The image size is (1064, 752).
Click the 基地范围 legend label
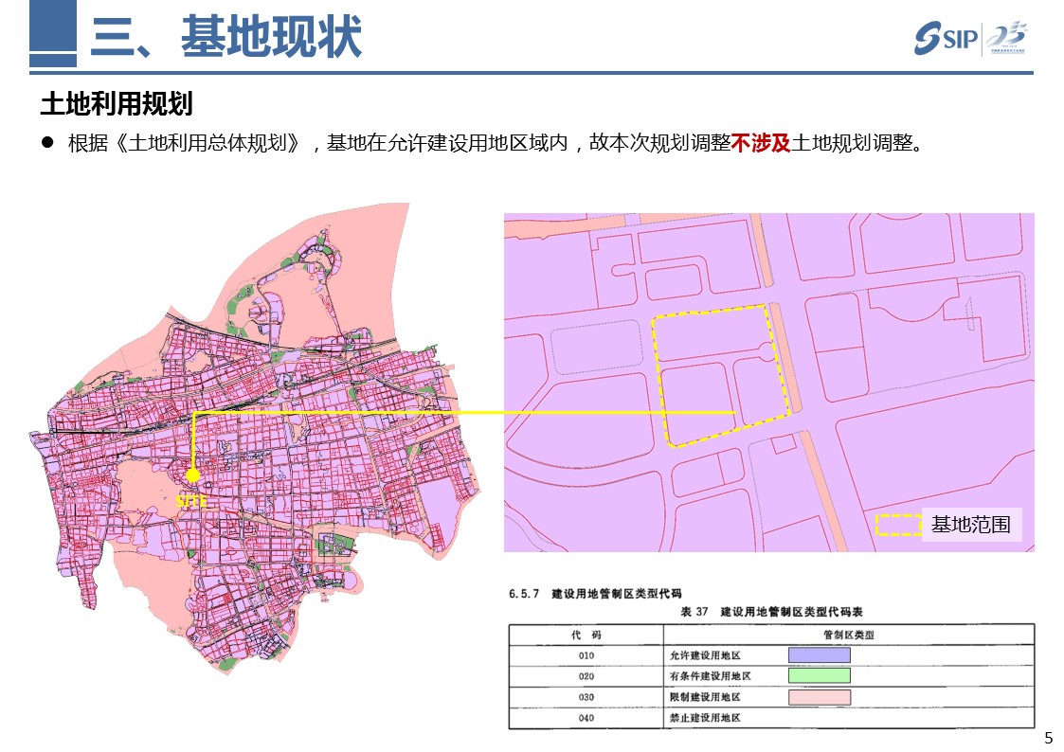[970, 525]
